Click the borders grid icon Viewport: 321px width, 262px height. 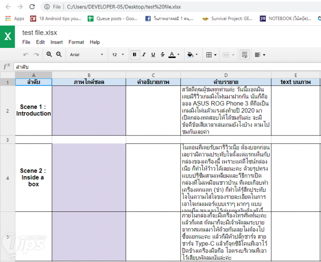(x=209, y=55)
